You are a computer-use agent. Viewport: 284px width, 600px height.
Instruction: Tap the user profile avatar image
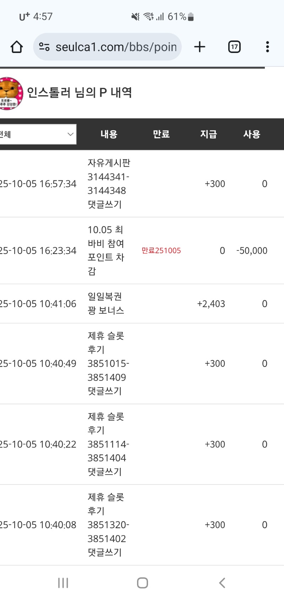[11, 93]
